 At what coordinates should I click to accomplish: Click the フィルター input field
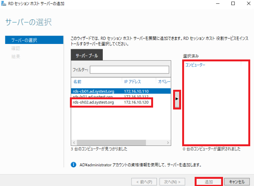(129, 70)
